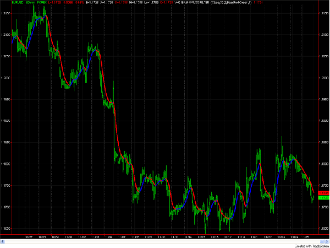Click the 11/02 date label on the time axis
This screenshot has height=248, width=330.
(x=82, y=237)
